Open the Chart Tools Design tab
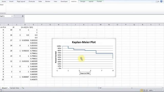 tap(83, 2)
